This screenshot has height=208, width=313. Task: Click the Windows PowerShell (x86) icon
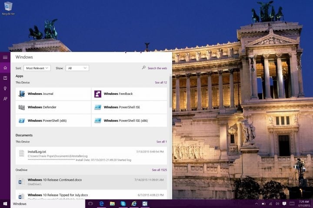pos(22,120)
